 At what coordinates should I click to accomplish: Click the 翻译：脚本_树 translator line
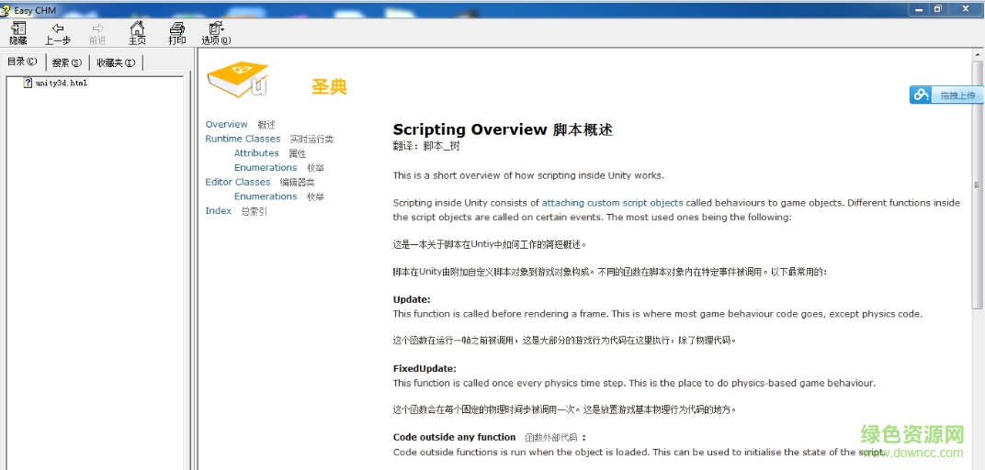coord(426,146)
